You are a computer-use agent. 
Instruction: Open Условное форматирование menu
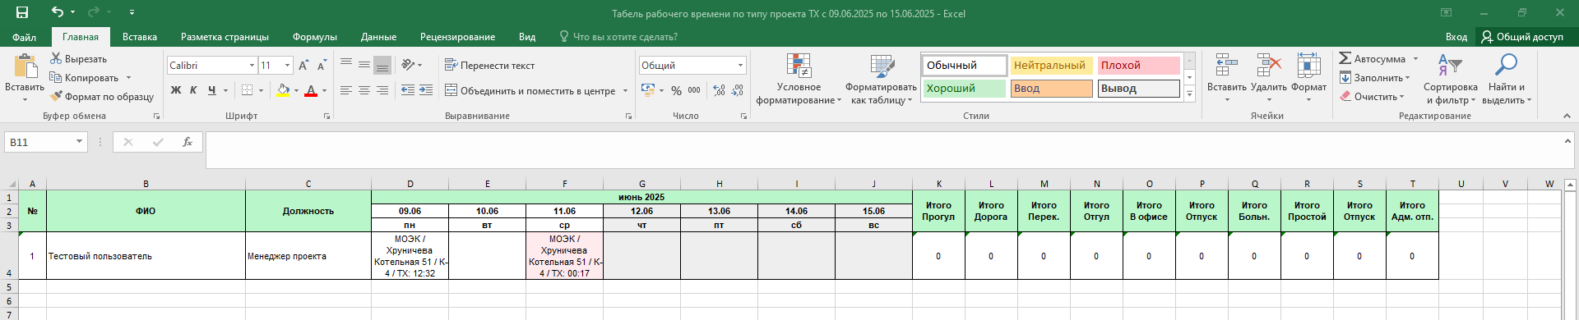tap(799, 79)
